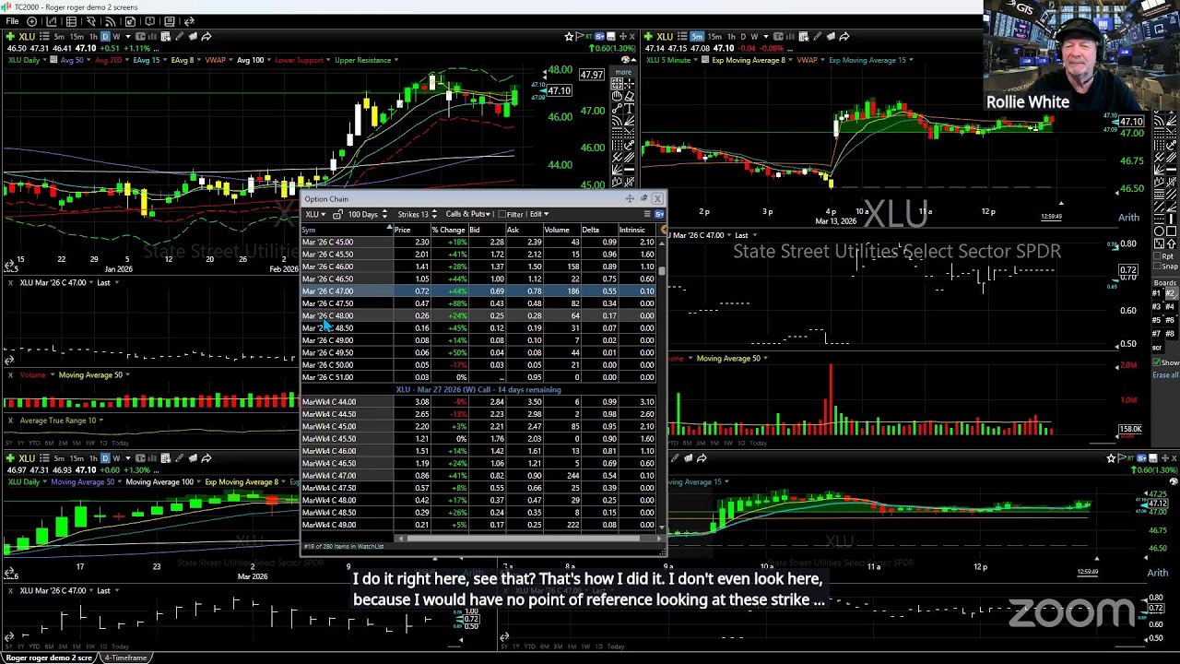Click the scr button under Boards
Viewport: 1180px width, 664px height.
(x=1157, y=348)
